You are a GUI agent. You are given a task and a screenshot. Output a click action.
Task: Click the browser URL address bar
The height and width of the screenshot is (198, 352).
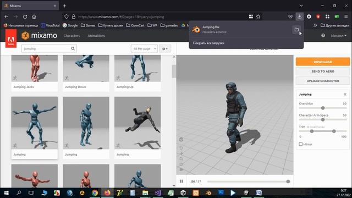162,17
